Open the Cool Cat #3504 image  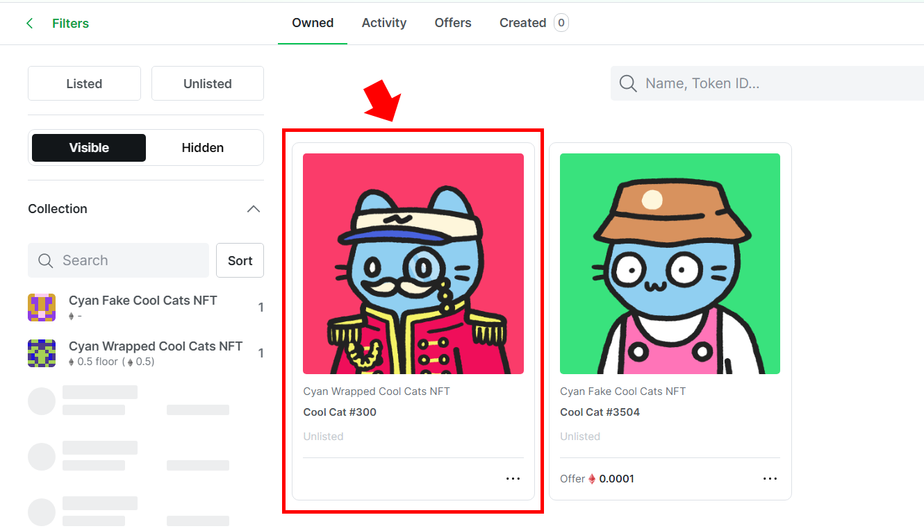pyautogui.click(x=670, y=264)
